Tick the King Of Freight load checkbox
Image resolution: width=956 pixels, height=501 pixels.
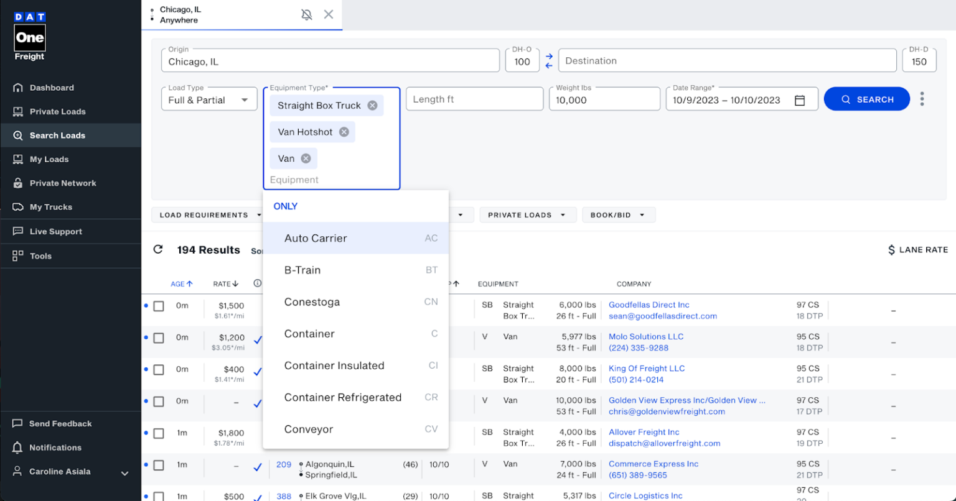pos(159,370)
